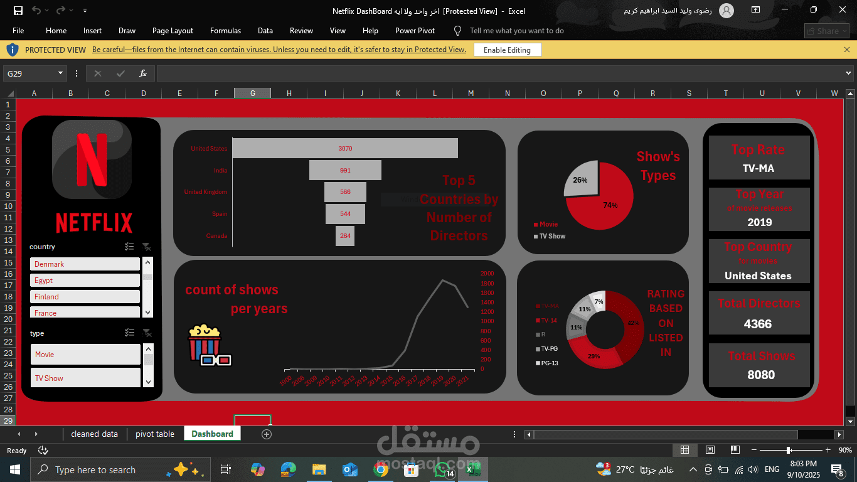Open Google Chrome from the taskbar
This screenshot has width=857, height=482.
tap(381, 469)
